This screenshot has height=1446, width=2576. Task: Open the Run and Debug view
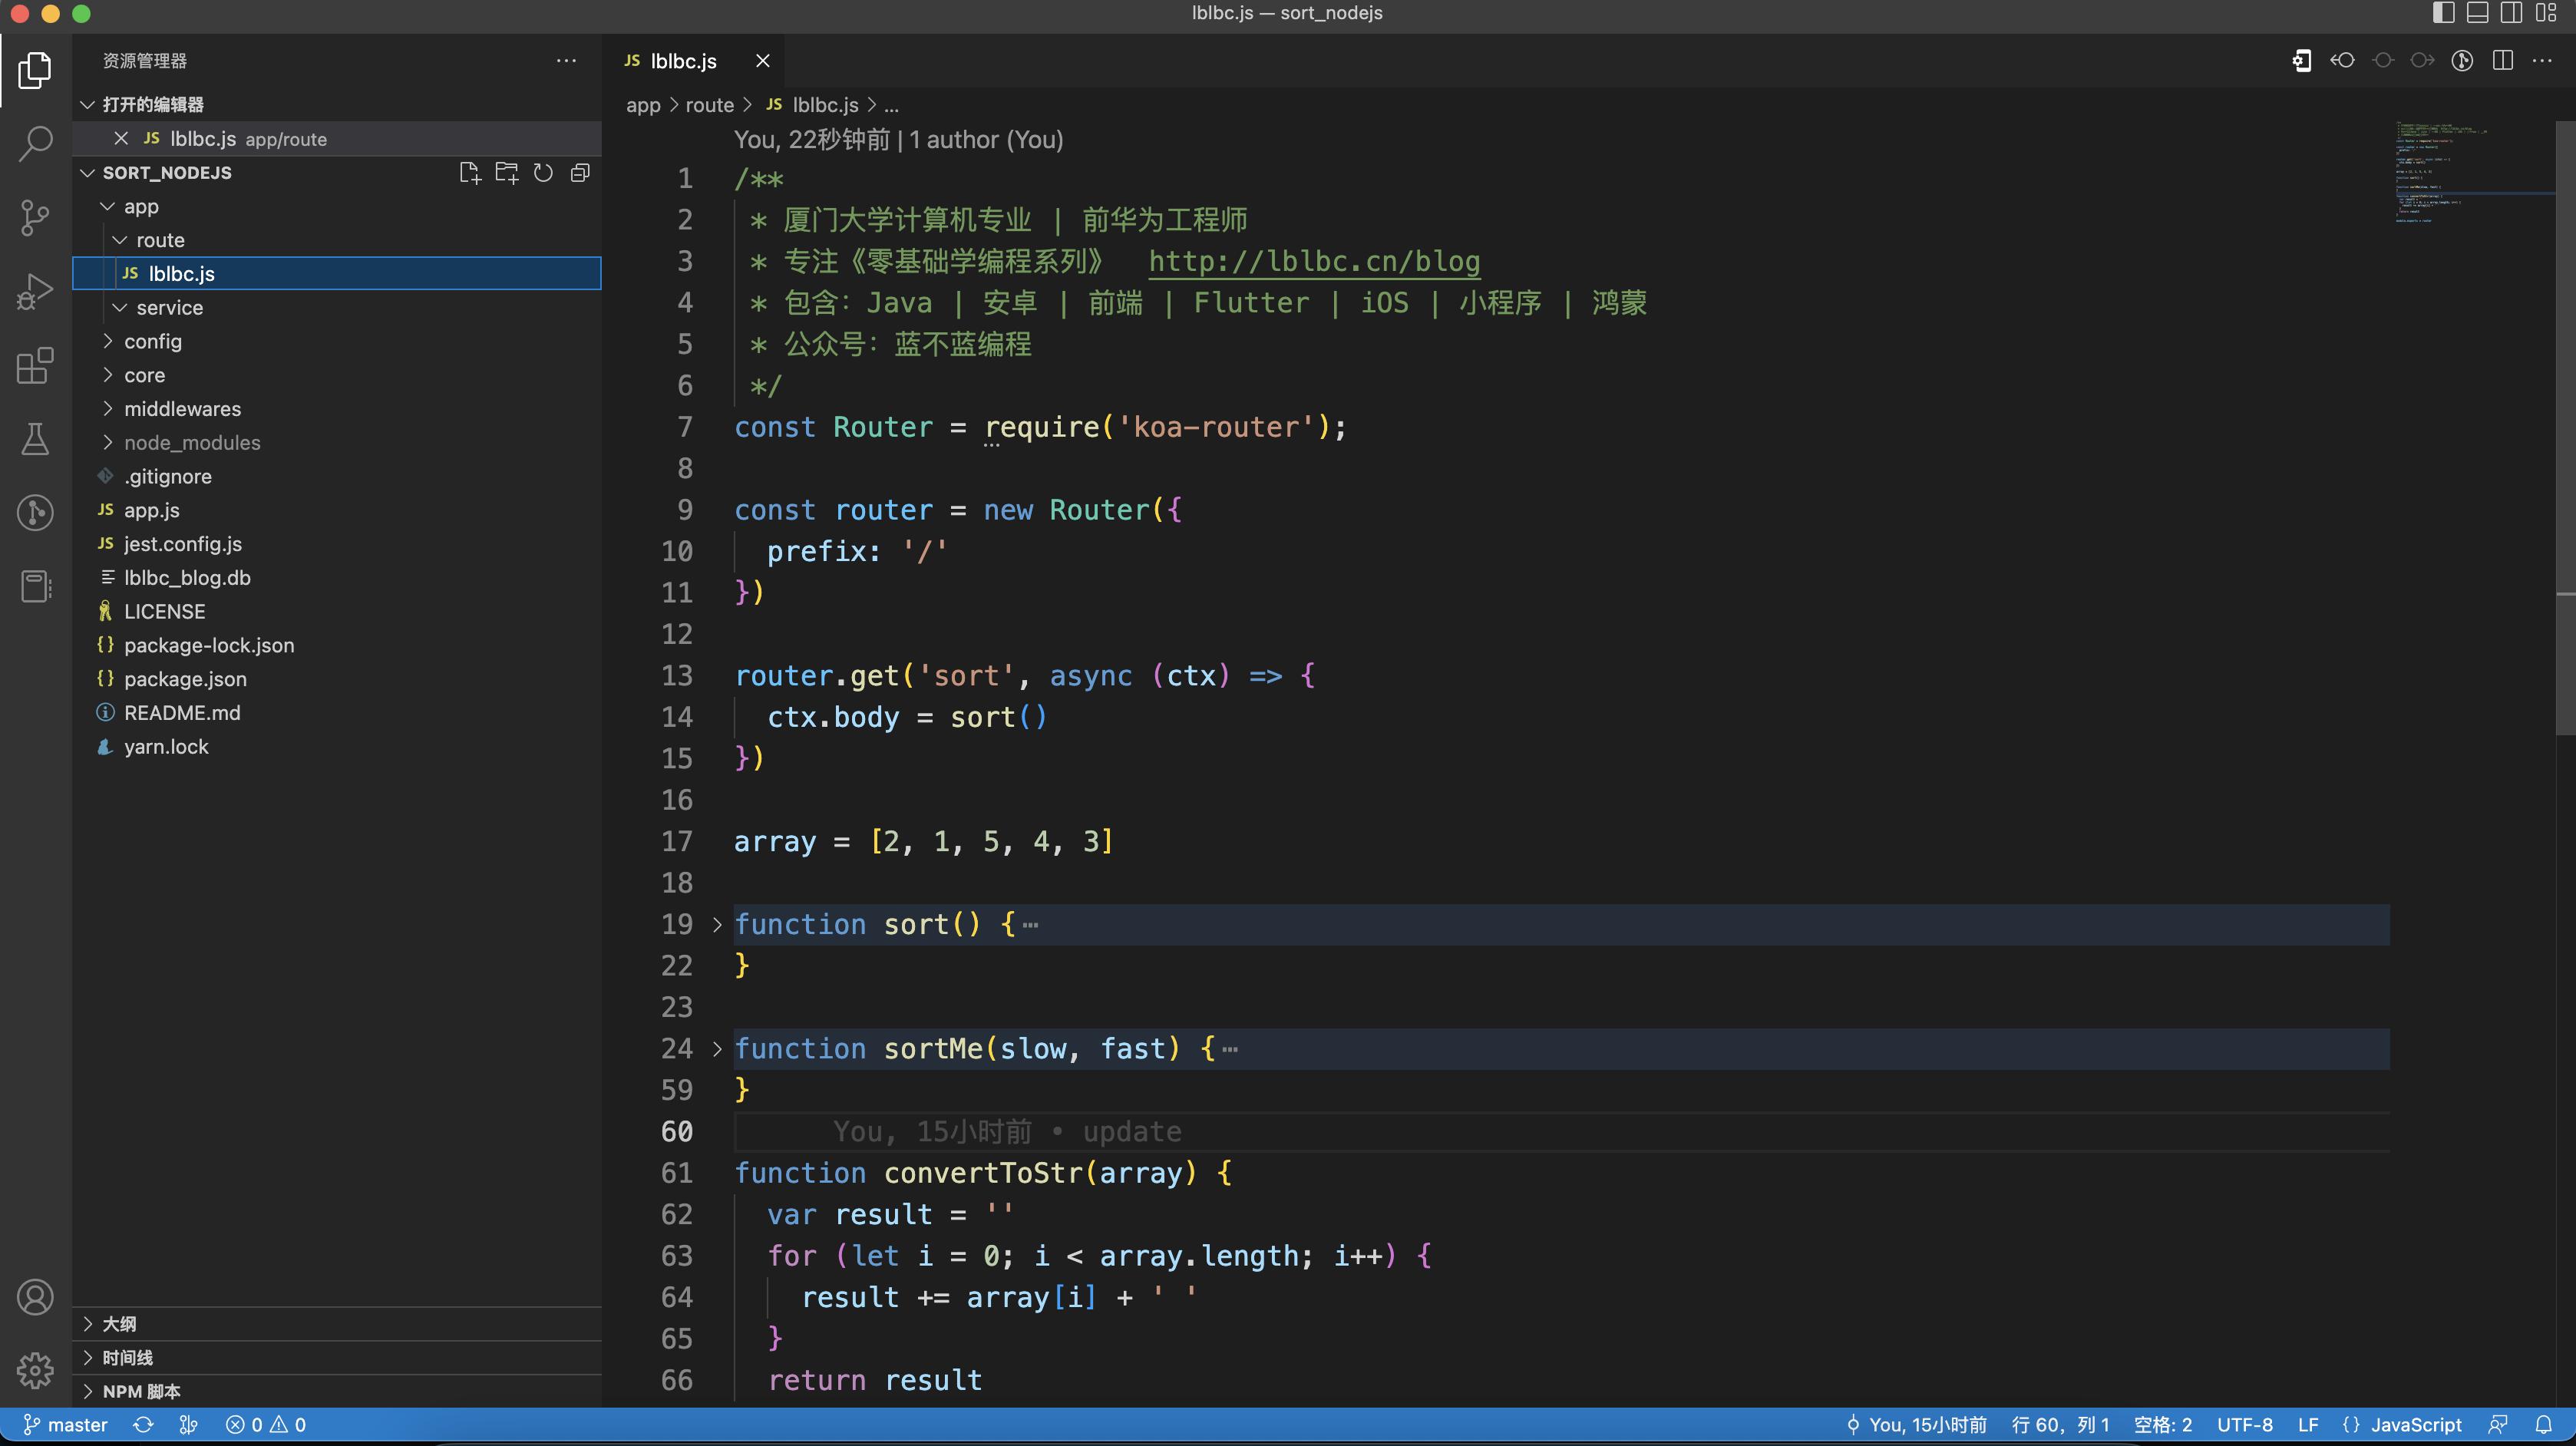pyautogui.click(x=35, y=291)
